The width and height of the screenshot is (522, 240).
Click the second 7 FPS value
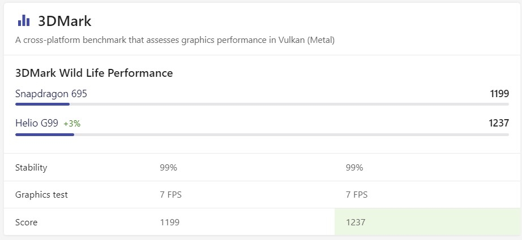tap(356, 195)
